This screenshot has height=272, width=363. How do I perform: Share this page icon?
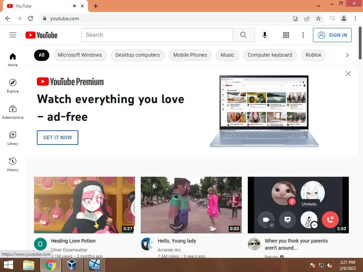coord(307,18)
